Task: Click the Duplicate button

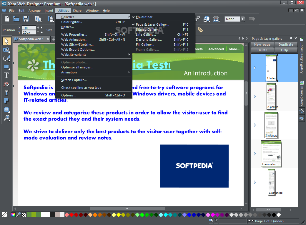Action: 286,45
